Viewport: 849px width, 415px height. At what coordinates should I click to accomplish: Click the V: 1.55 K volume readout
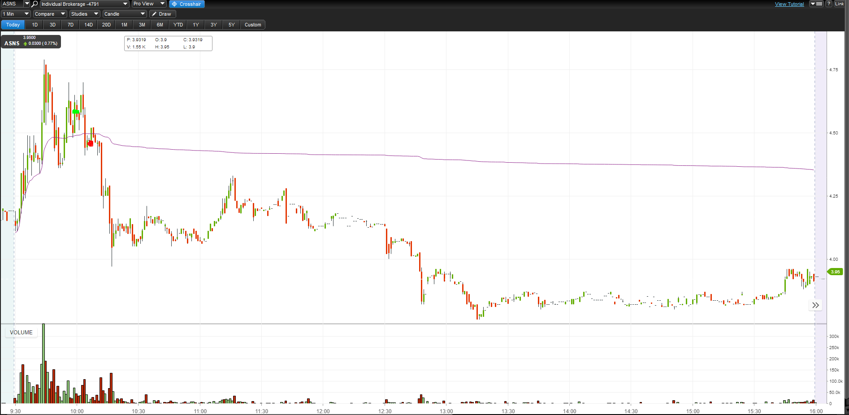[x=136, y=47]
